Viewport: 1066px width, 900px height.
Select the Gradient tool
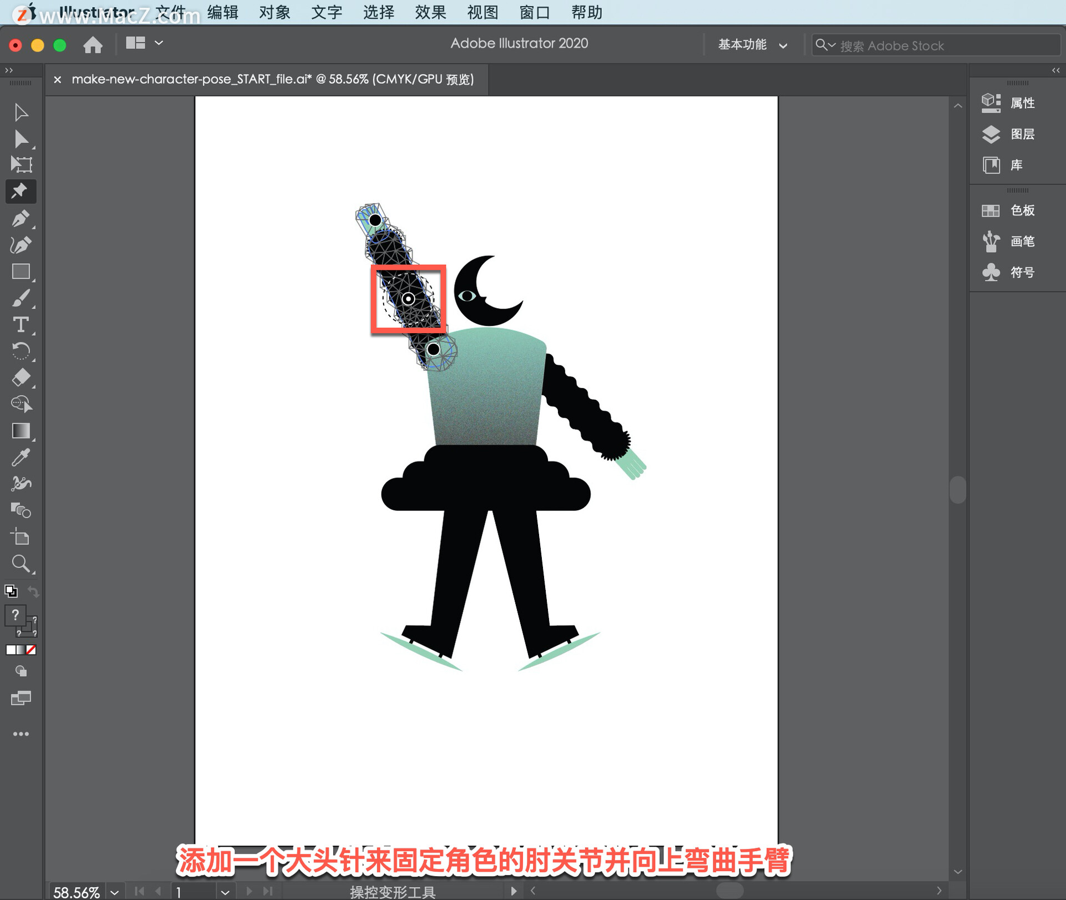pyautogui.click(x=21, y=431)
